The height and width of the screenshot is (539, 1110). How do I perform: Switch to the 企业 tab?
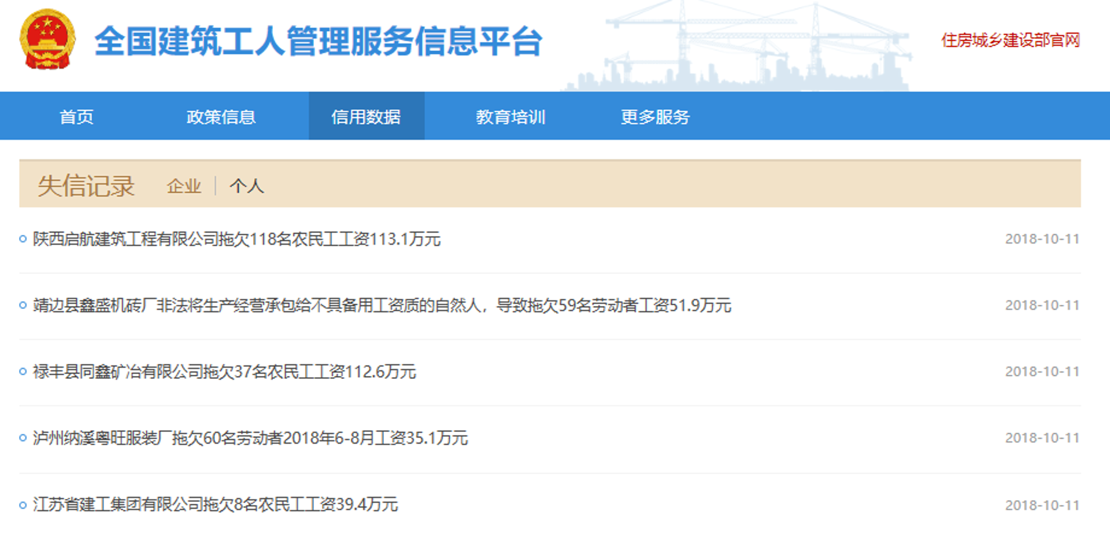pos(184,186)
